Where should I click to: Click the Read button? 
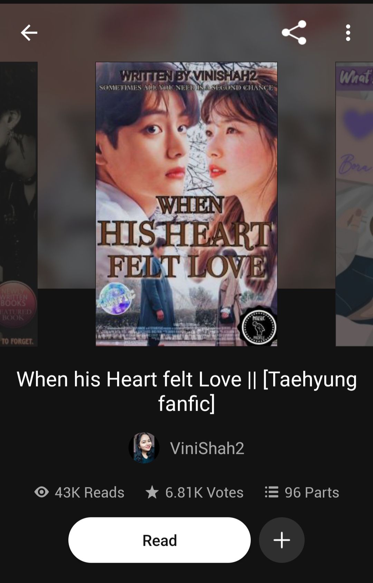[160, 540]
